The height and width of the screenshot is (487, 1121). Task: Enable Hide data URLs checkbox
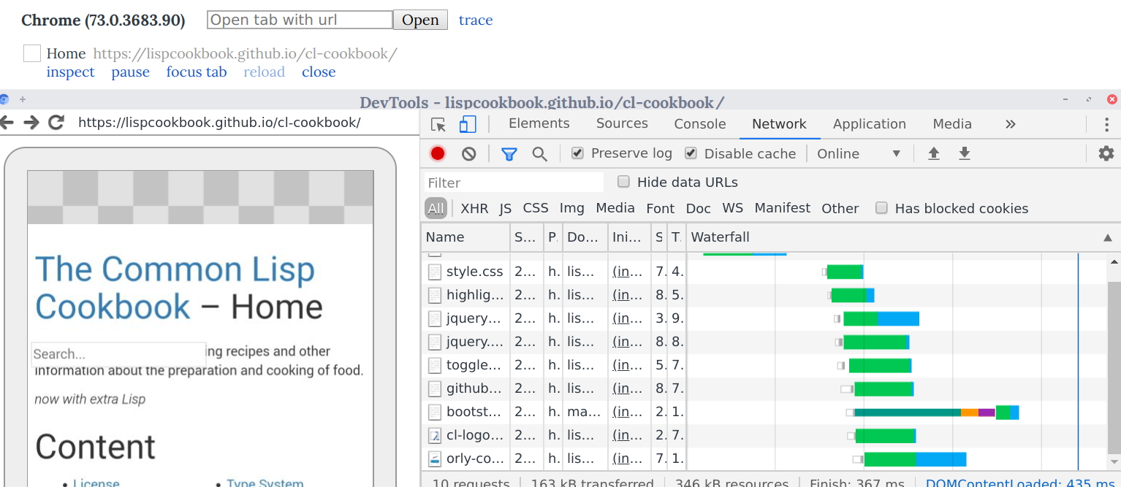coord(623,182)
